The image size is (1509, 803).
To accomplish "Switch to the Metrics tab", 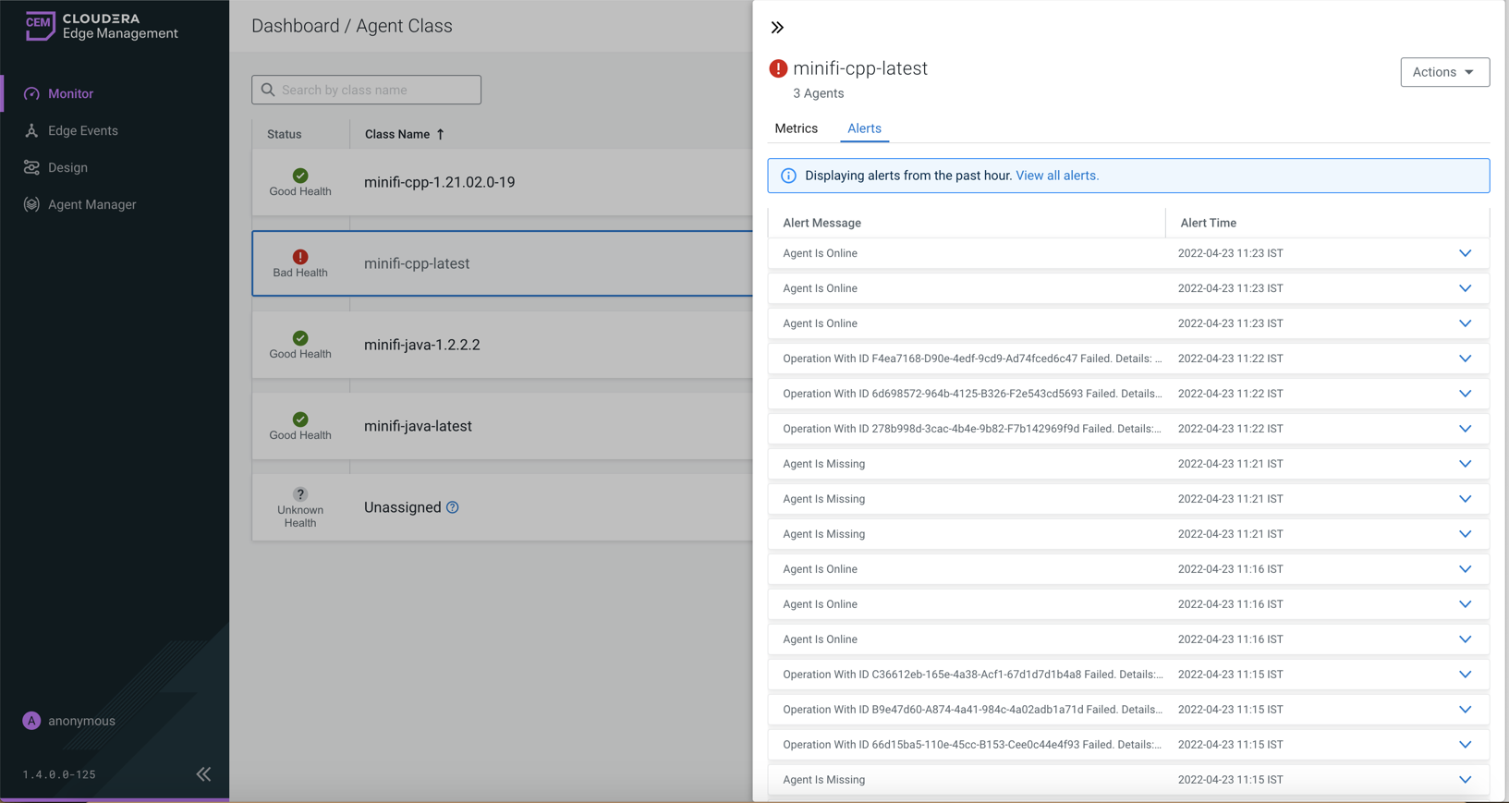I will 796,128.
